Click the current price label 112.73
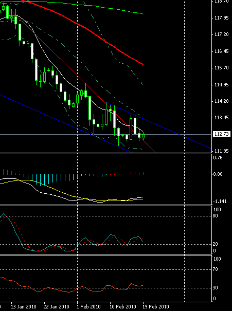Screen dimensions: 232x311 (222, 134)
